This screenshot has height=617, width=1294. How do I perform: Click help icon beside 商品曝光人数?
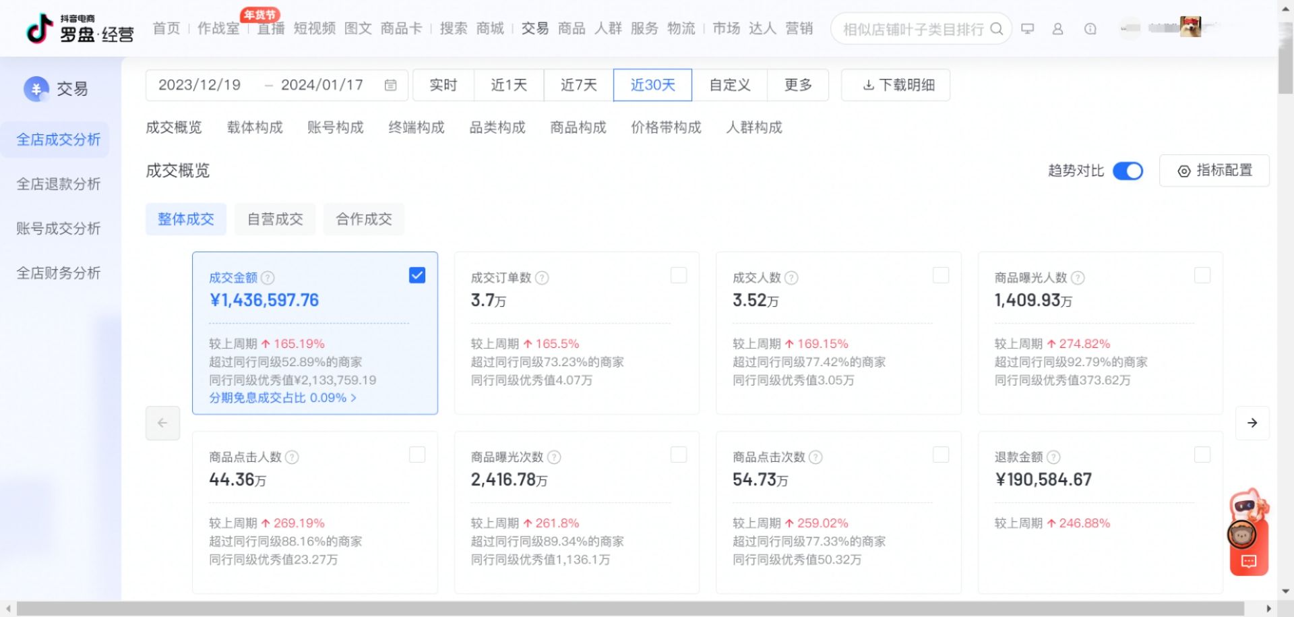coord(1078,278)
